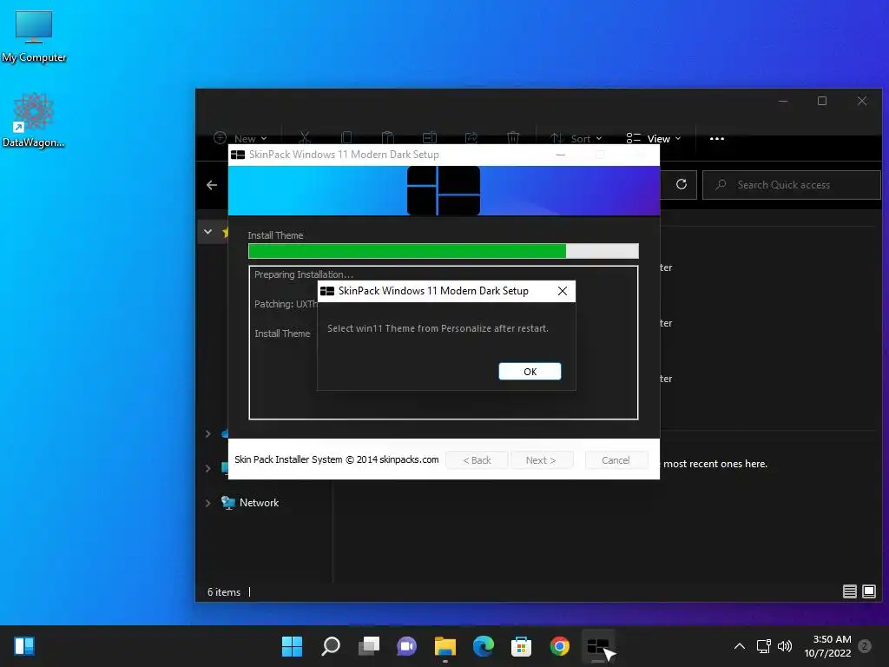Open the Widgets panel from the taskbar
This screenshot has width=889, height=667.
[24, 646]
